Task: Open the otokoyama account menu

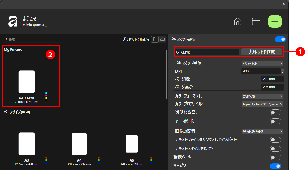Action: [x=35, y=25]
